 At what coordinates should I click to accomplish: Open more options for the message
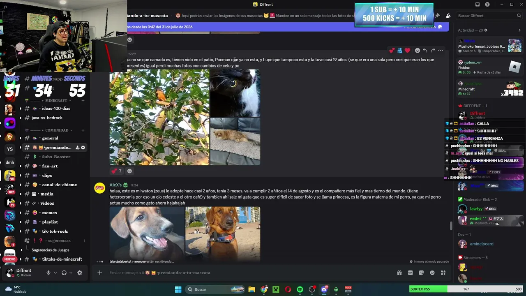pos(441,51)
